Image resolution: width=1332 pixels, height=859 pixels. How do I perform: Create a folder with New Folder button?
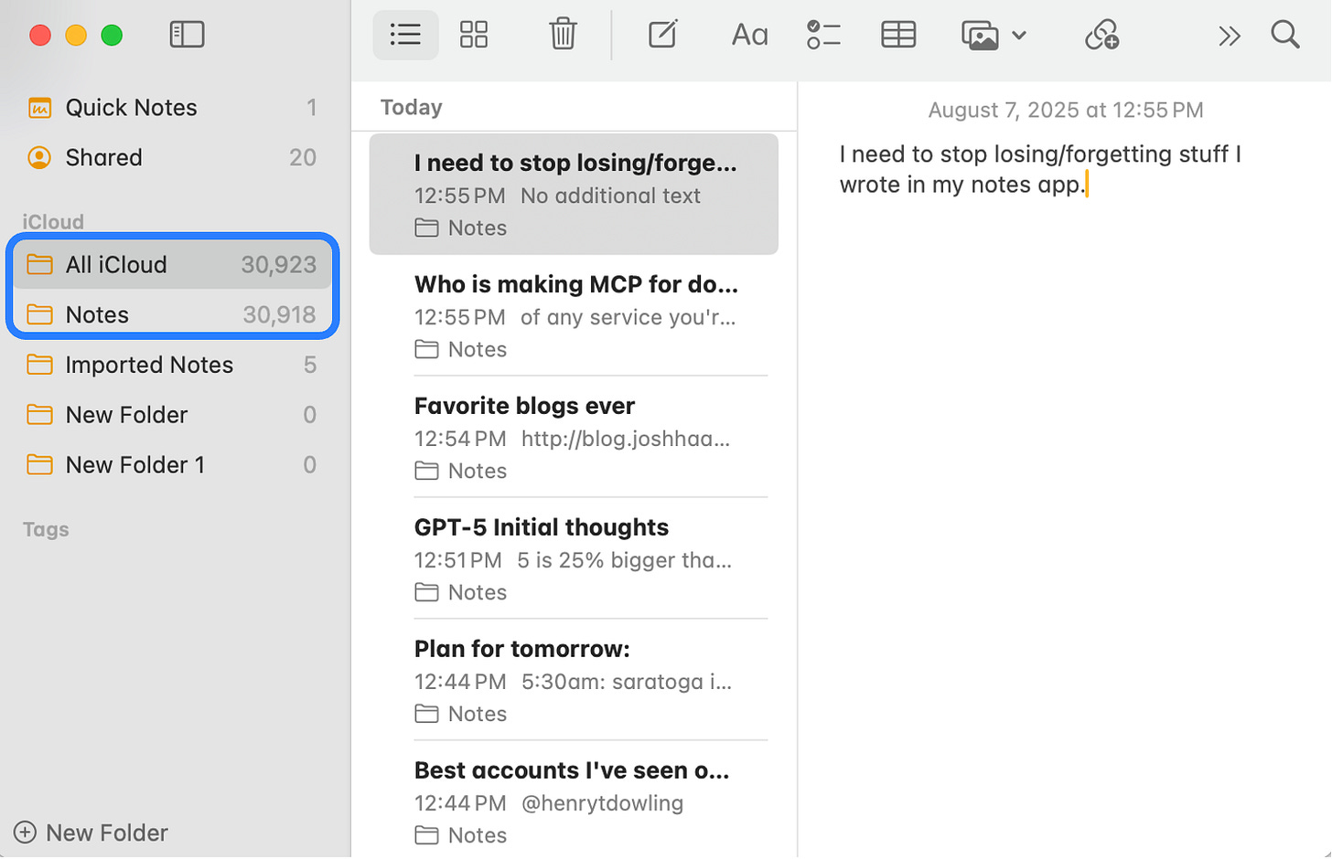pos(90,832)
